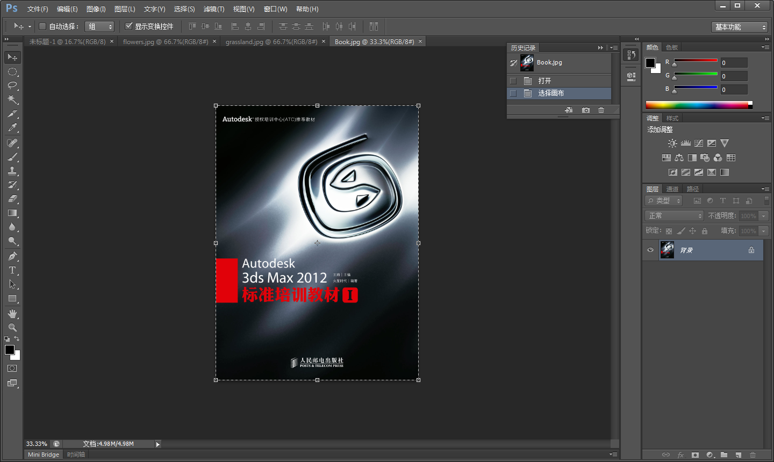Select the Horizontal Type tool
The height and width of the screenshot is (462, 774).
pyautogui.click(x=12, y=270)
